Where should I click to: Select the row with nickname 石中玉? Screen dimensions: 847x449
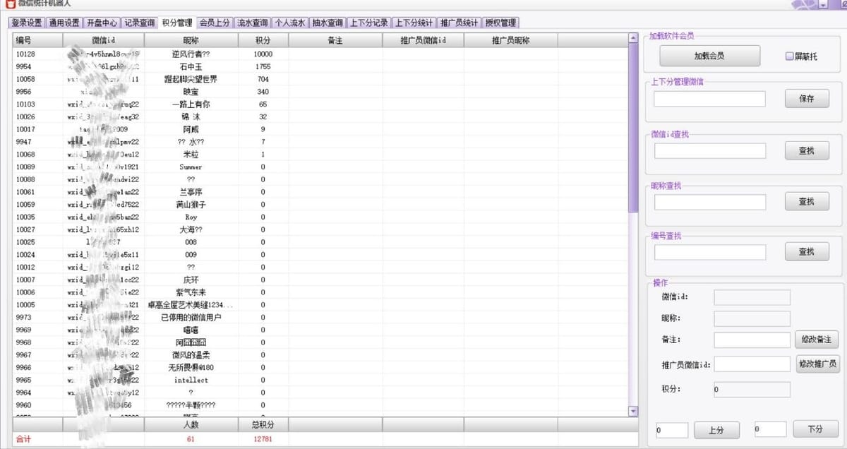point(320,66)
